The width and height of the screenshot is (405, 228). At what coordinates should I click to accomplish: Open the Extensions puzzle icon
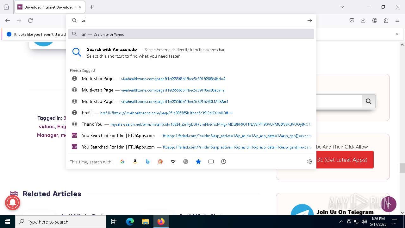(386, 20)
